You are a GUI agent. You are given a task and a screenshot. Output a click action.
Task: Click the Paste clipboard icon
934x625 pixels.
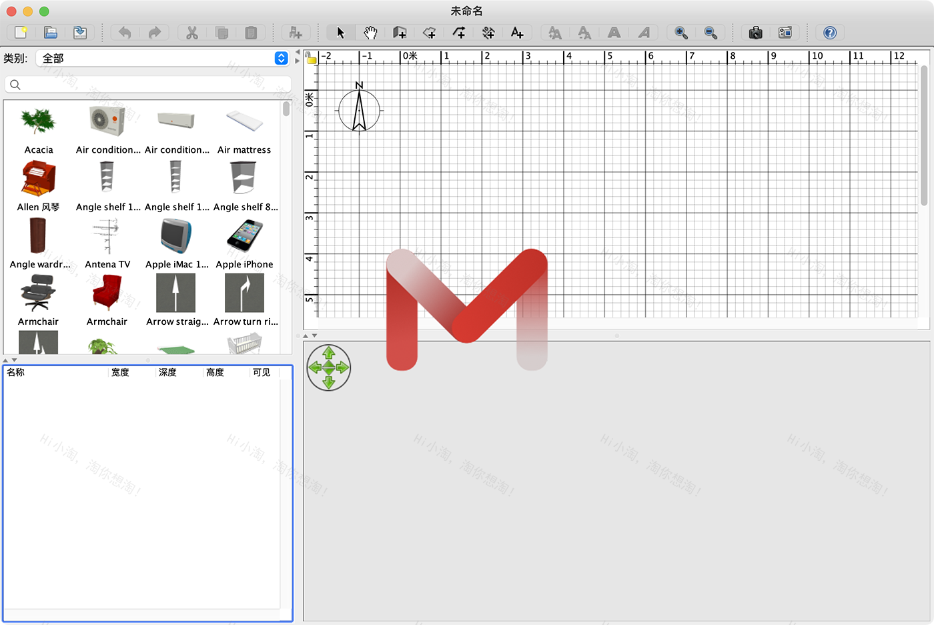[252, 33]
